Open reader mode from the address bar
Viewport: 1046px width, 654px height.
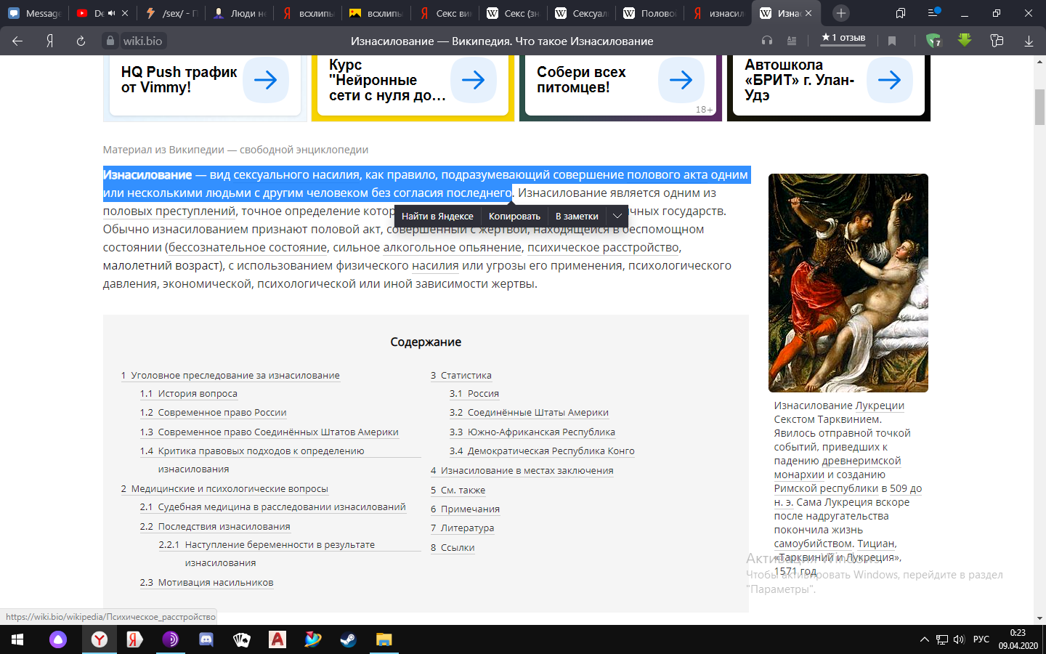[792, 41]
